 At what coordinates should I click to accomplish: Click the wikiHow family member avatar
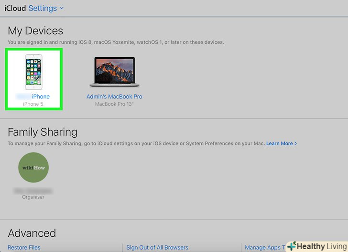coord(33,168)
